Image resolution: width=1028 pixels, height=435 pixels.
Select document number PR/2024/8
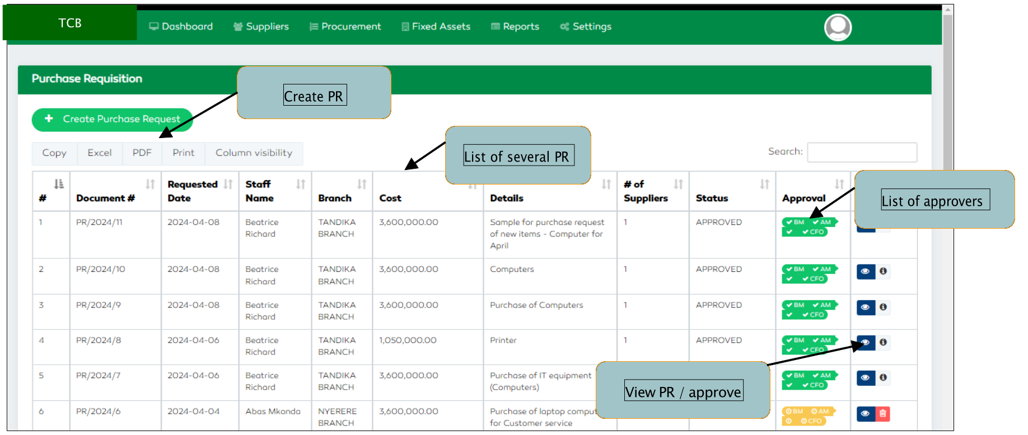click(99, 340)
